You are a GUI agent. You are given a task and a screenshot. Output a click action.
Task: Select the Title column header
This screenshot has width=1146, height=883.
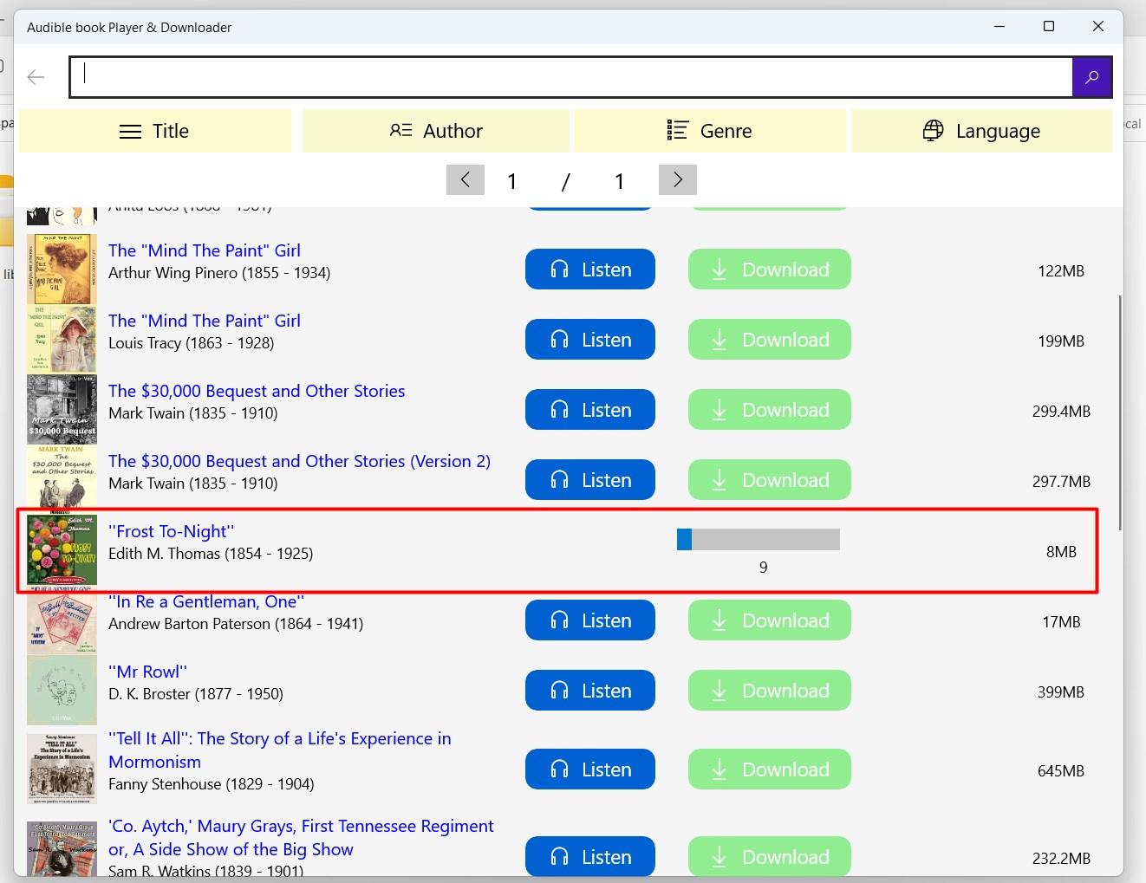[154, 131]
